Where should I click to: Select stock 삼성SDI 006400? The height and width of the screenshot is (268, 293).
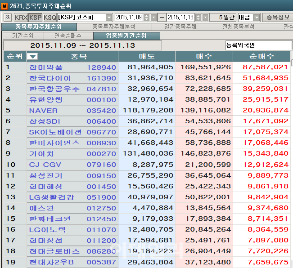click(72, 121)
